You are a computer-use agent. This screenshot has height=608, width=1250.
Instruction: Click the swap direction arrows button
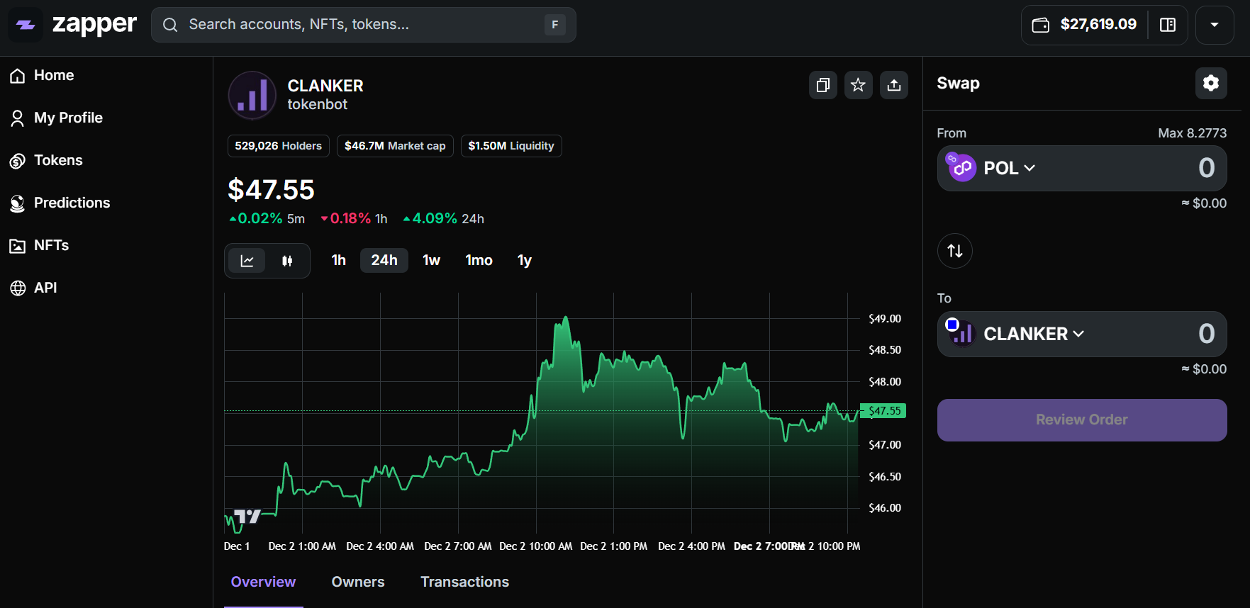point(954,251)
